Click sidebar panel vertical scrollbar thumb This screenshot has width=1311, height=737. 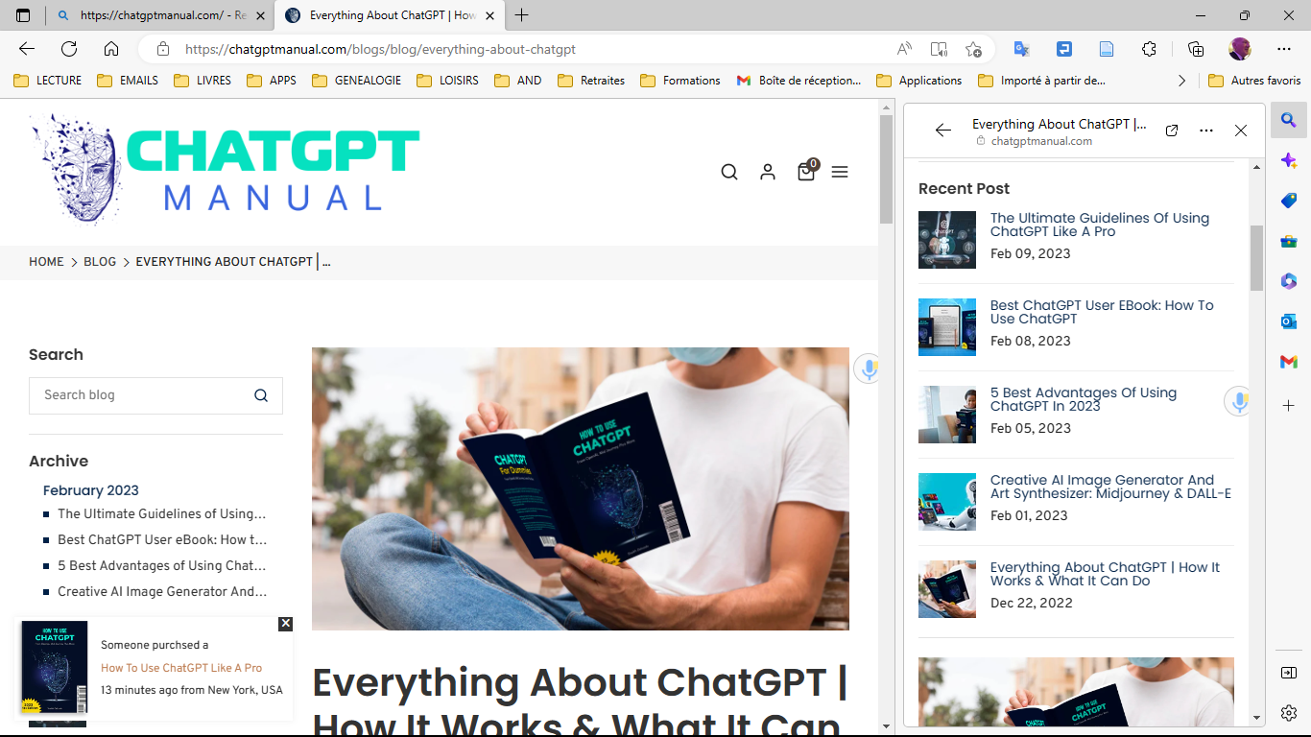click(1256, 258)
